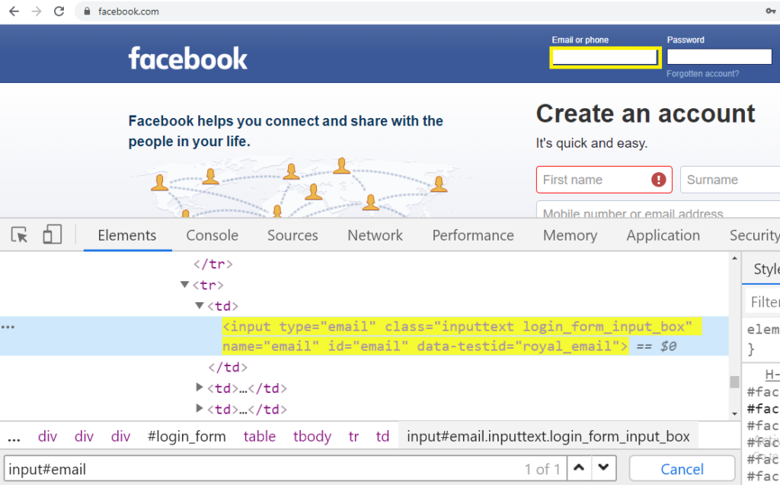Click the Email or phone input field
This screenshot has width=780, height=485.
[605, 57]
